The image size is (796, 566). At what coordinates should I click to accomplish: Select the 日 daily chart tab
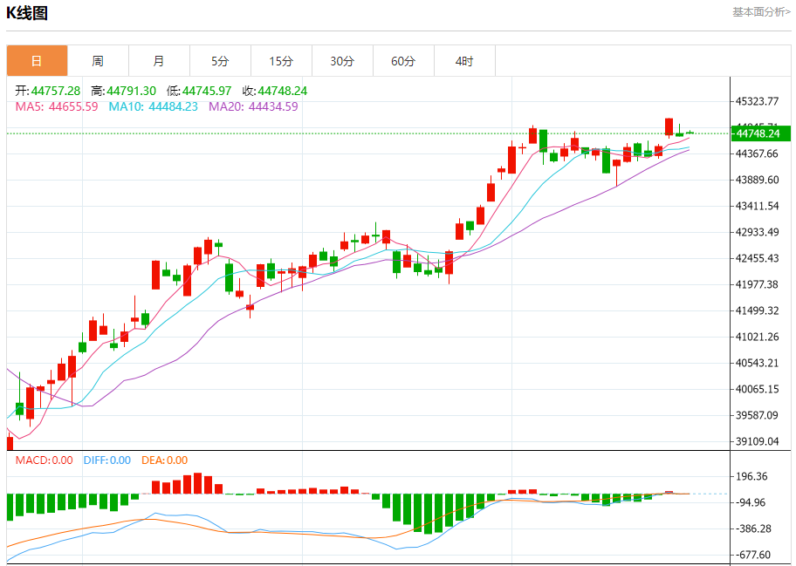(x=37, y=61)
